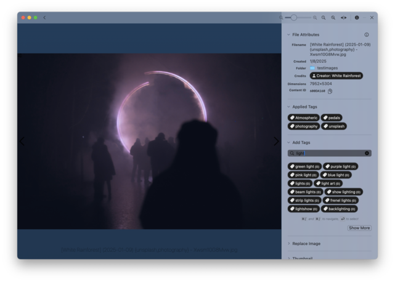The width and height of the screenshot is (395, 282).
Task: Click into the tag search field
Action: click(x=330, y=153)
